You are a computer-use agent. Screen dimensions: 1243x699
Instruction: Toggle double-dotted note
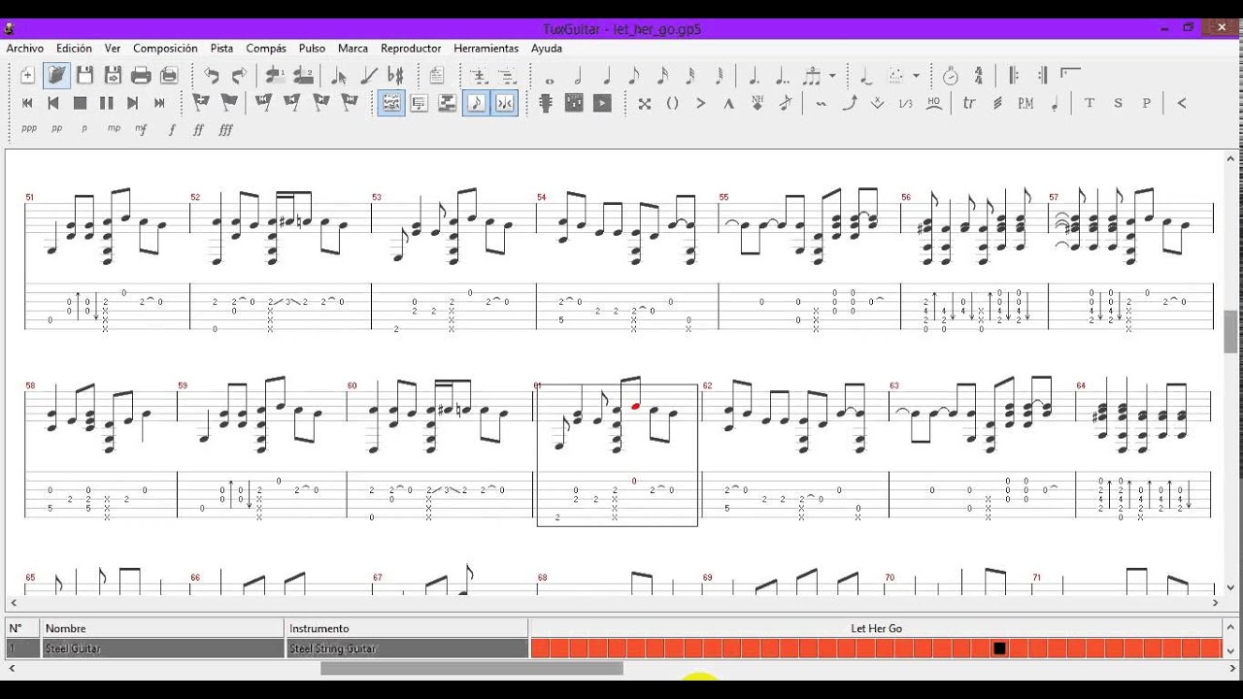point(782,75)
